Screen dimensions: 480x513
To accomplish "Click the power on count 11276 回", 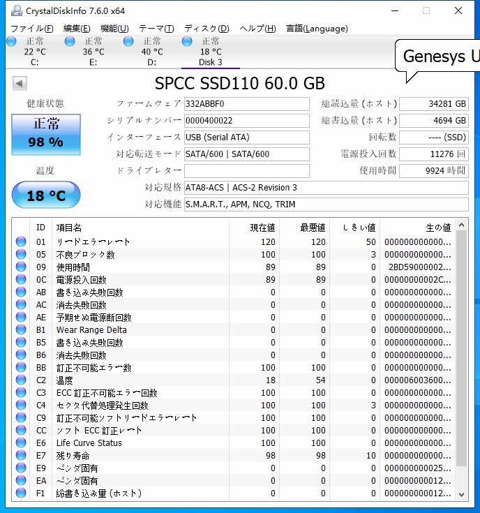I will pos(434,154).
